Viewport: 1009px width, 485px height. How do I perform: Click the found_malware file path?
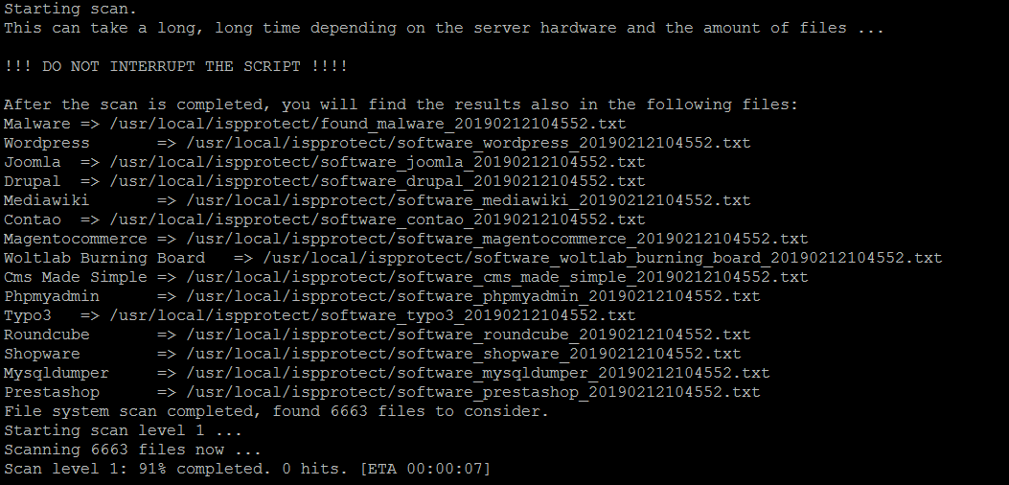(x=367, y=124)
